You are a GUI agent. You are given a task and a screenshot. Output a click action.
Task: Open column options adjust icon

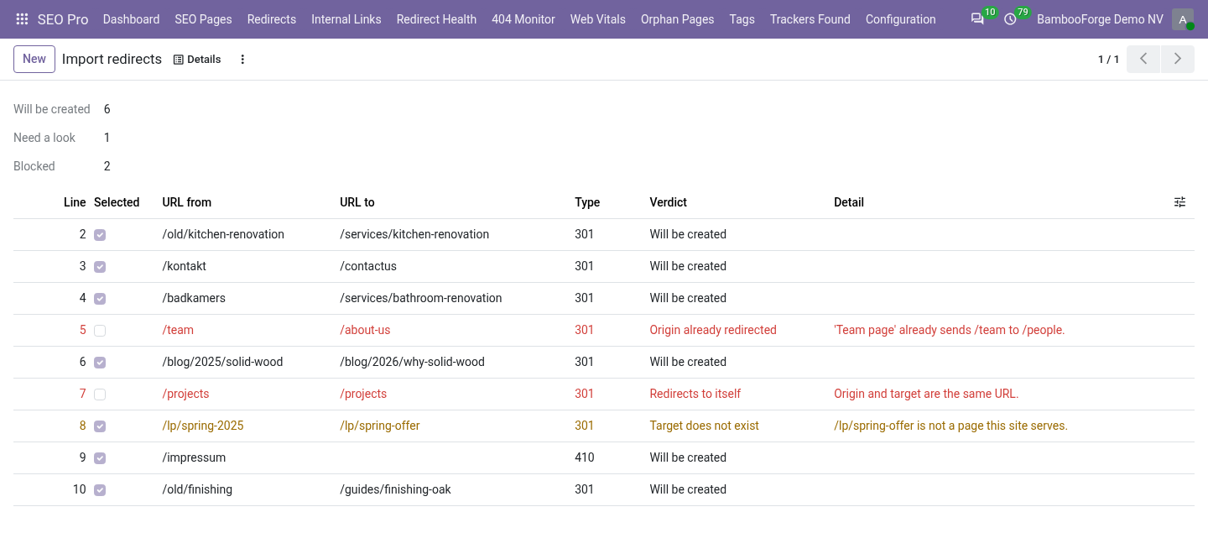tap(1180, 202)
